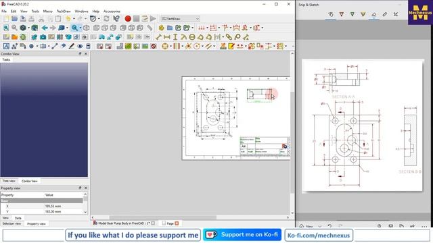Toggle the ruler in Snip & Sketch
The width and height of the screenshot is (433, 243).
[385, 14]
